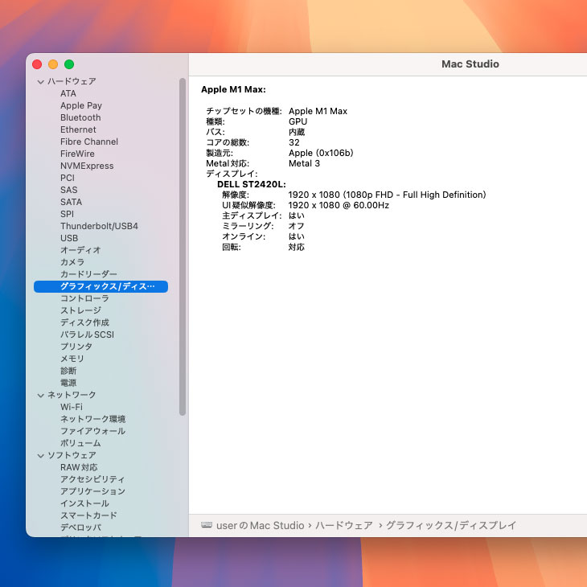Open the Bluetooth hardware entry
The image size is (587, 587).
point(80,117)
